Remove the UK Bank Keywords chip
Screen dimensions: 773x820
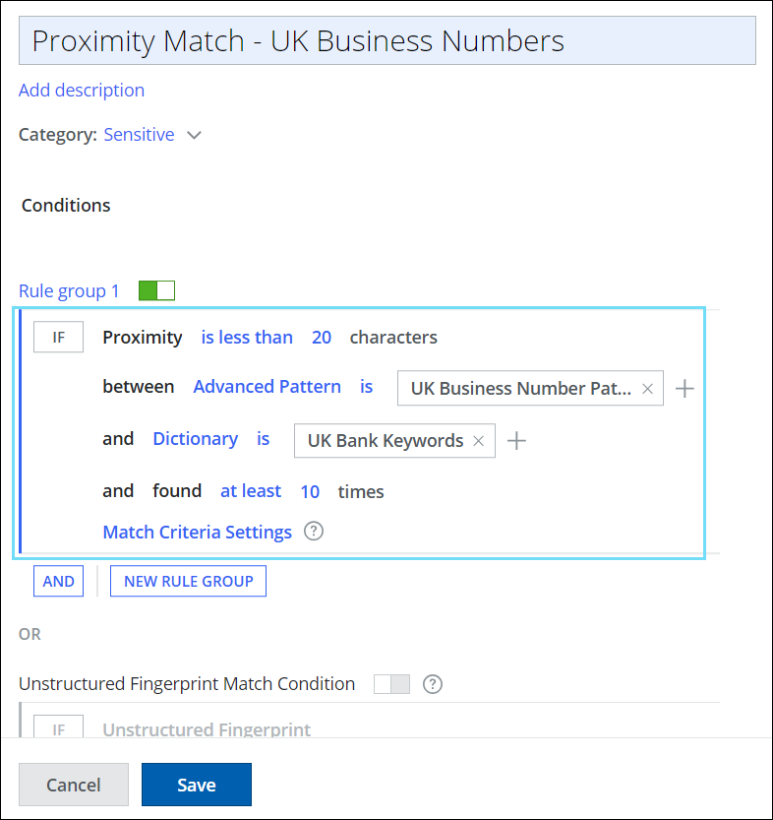tap(479, 441)
